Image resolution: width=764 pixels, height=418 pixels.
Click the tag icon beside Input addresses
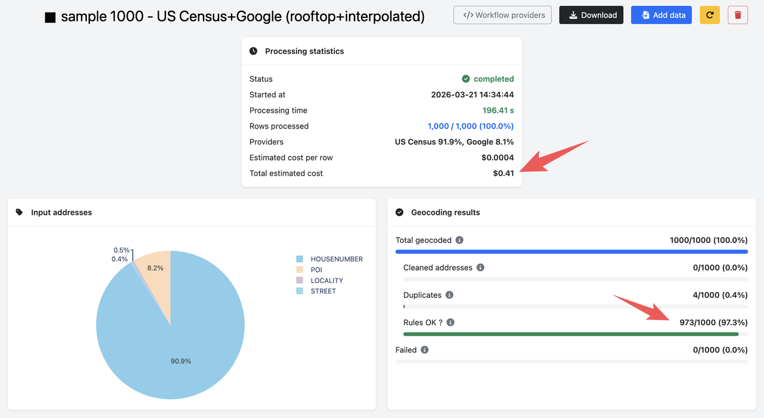pyautogui.click(x=19, y=212)
